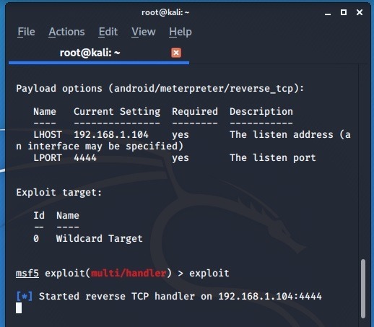The image size is (374, 327).
Task: Click the 'Current Setting' column header
Action: pyautogui.click(x=117, y=112)
